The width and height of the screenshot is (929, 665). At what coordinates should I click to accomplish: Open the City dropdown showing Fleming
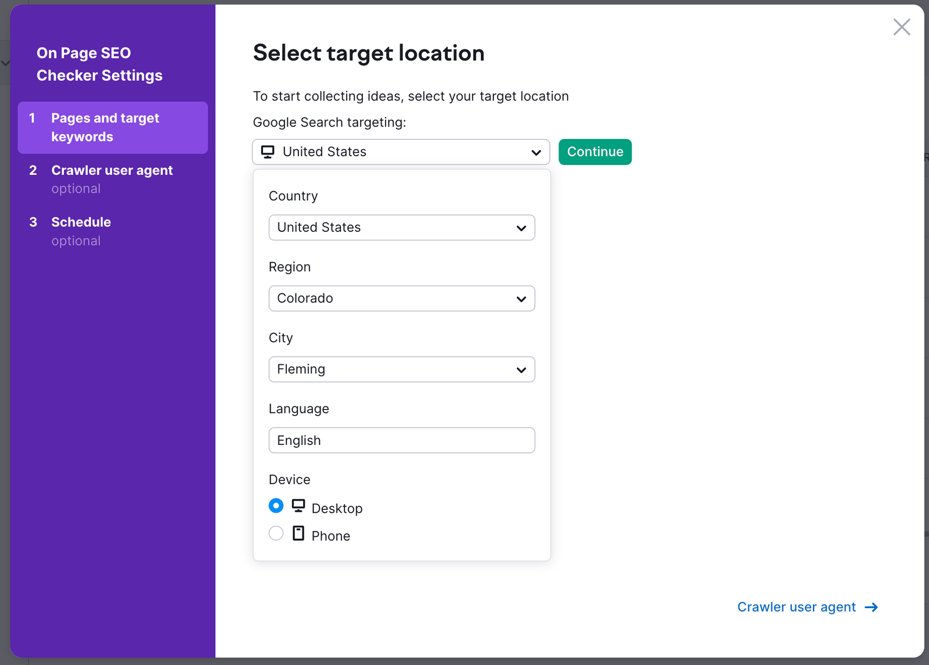(x=401, y=369)
